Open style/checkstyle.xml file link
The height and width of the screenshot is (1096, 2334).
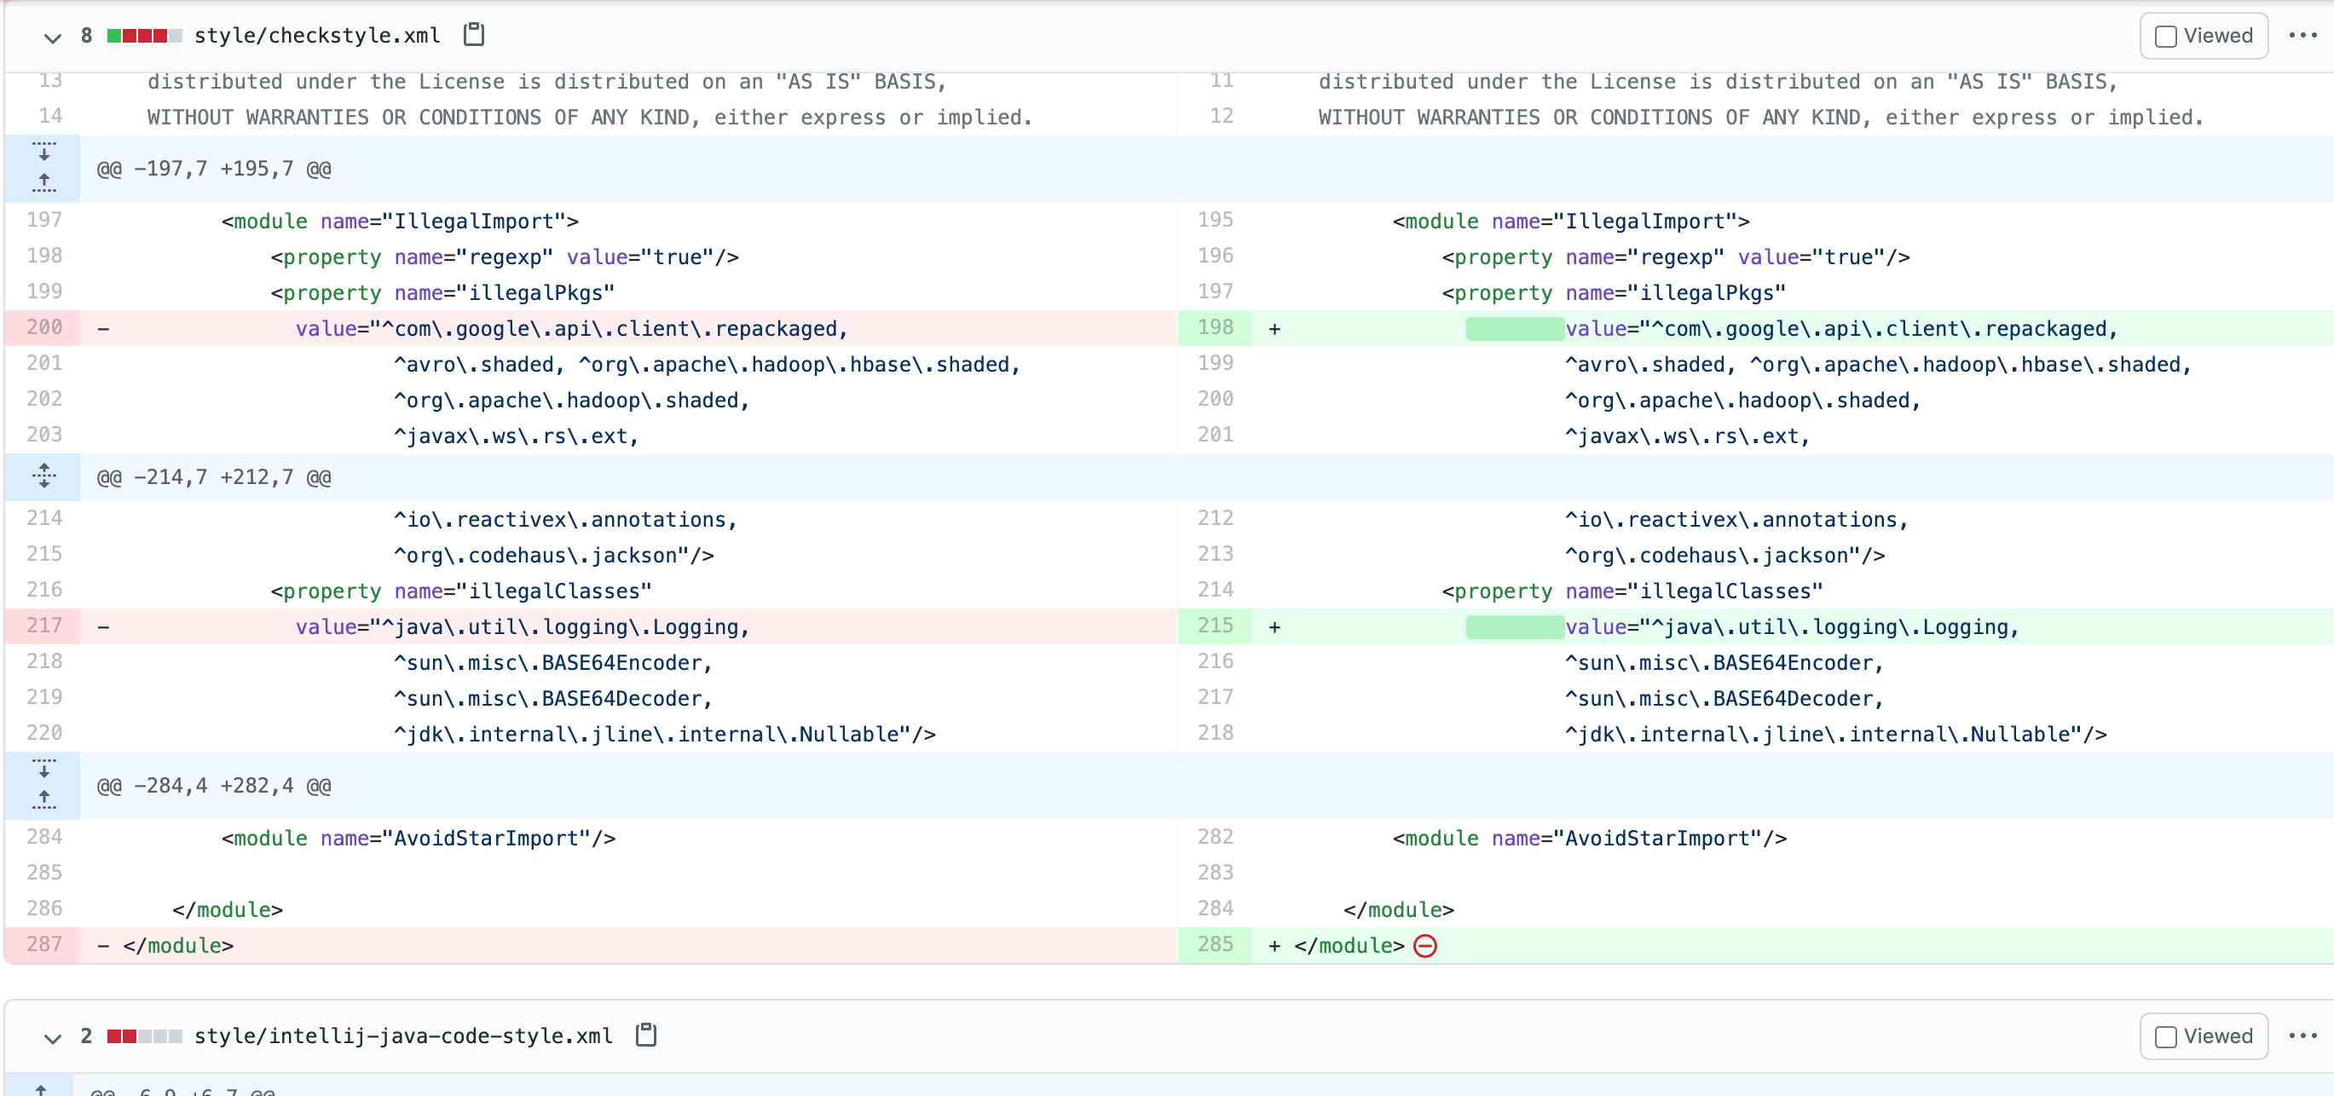[317, 35]
